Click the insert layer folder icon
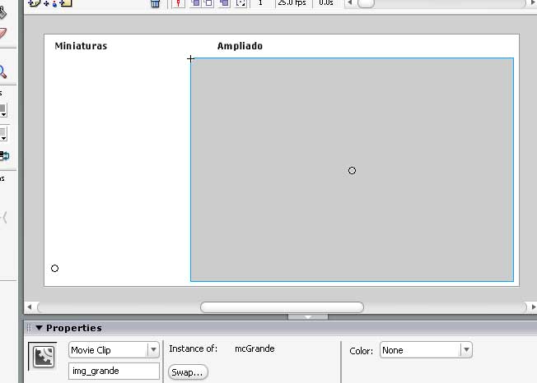The height and width of the screenshot is (383, 537). pos(66,3)
